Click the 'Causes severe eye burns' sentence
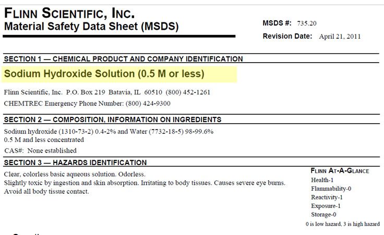This screenshot has width=384, height=235. point(250,183)
